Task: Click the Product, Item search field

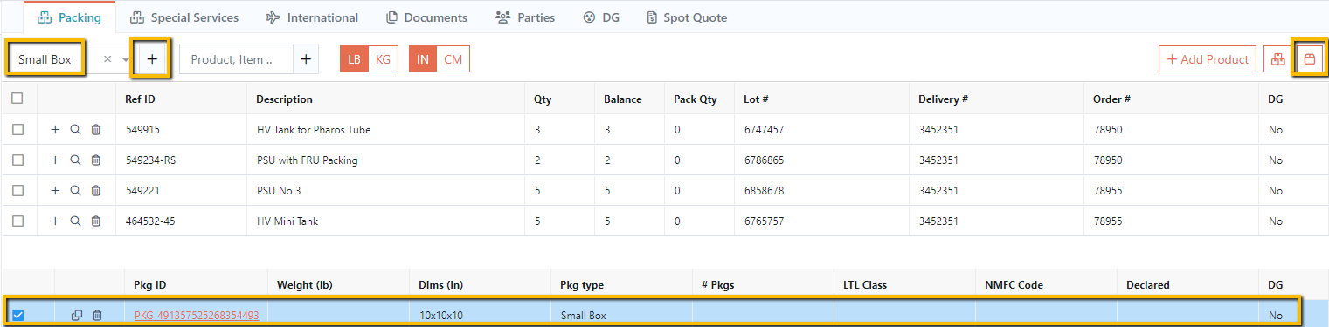Action: tap(236, 59)
